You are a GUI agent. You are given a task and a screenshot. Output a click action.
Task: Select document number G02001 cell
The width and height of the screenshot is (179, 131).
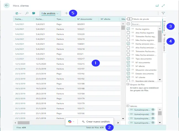tap(81, 24)
